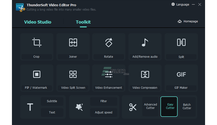Click the GIF Maker label
217x125 pixels.
[x=181, y=88]
